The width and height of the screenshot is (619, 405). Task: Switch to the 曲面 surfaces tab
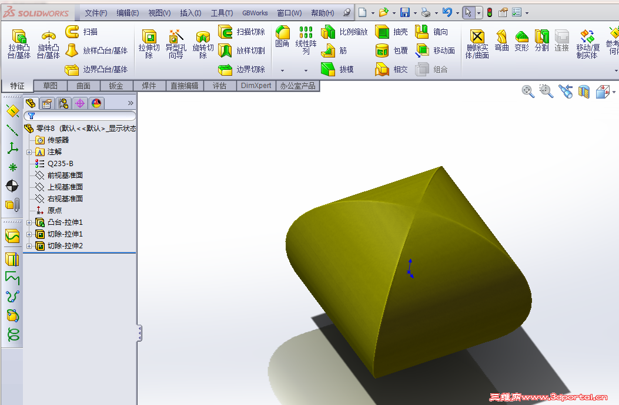click(83, 86)
